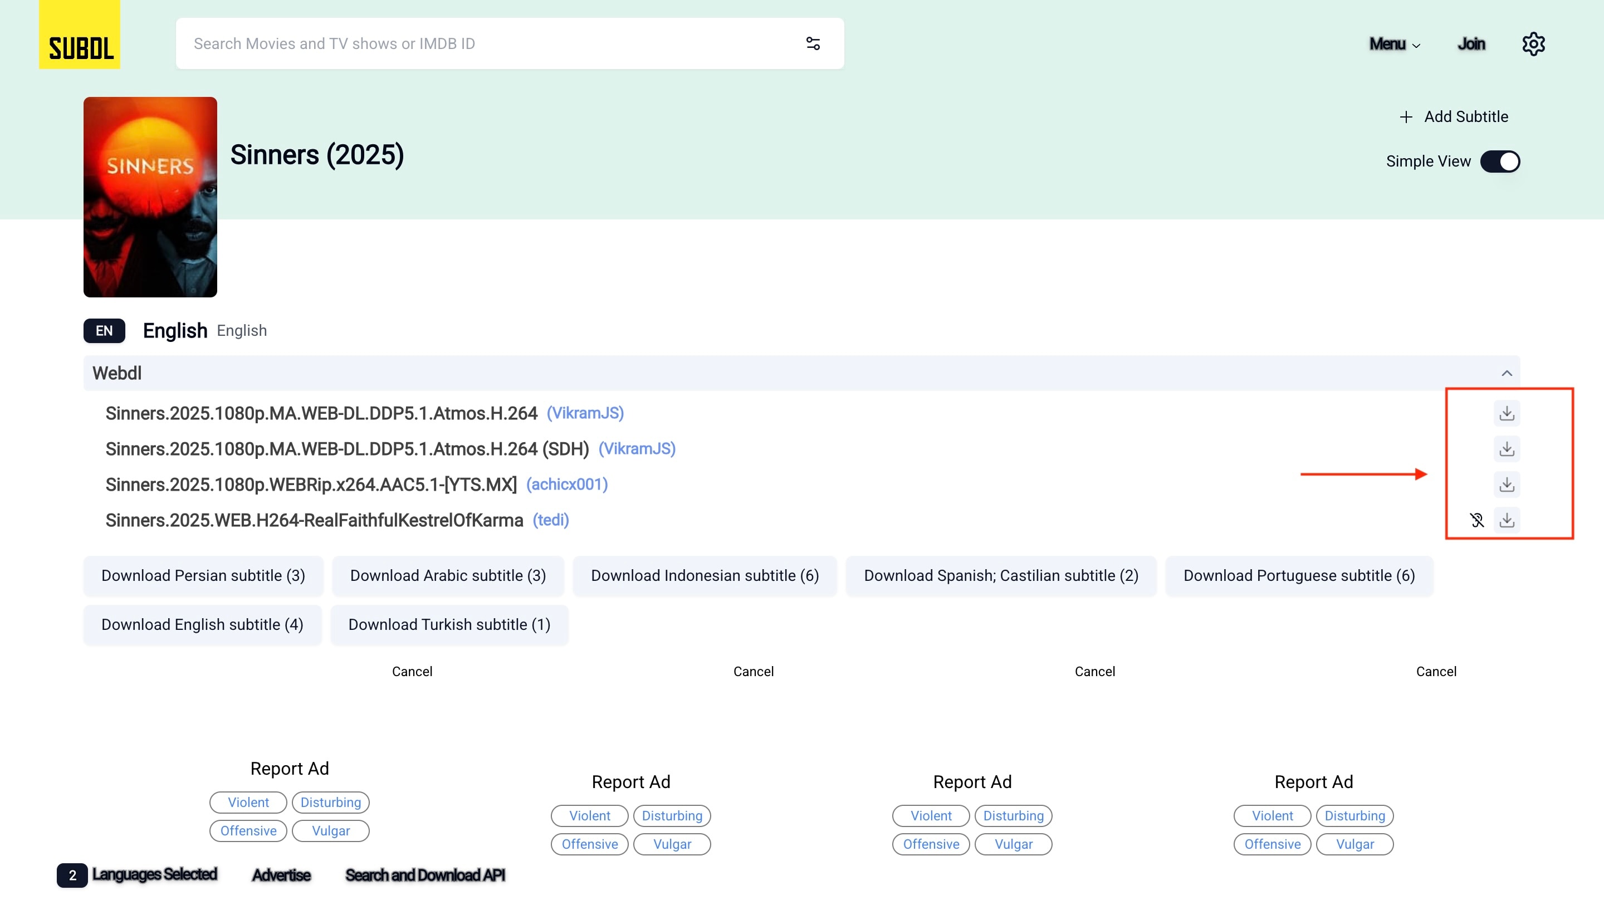Download the first VikramJS Atmos.H.264 subtitle

click(1507, 413)
